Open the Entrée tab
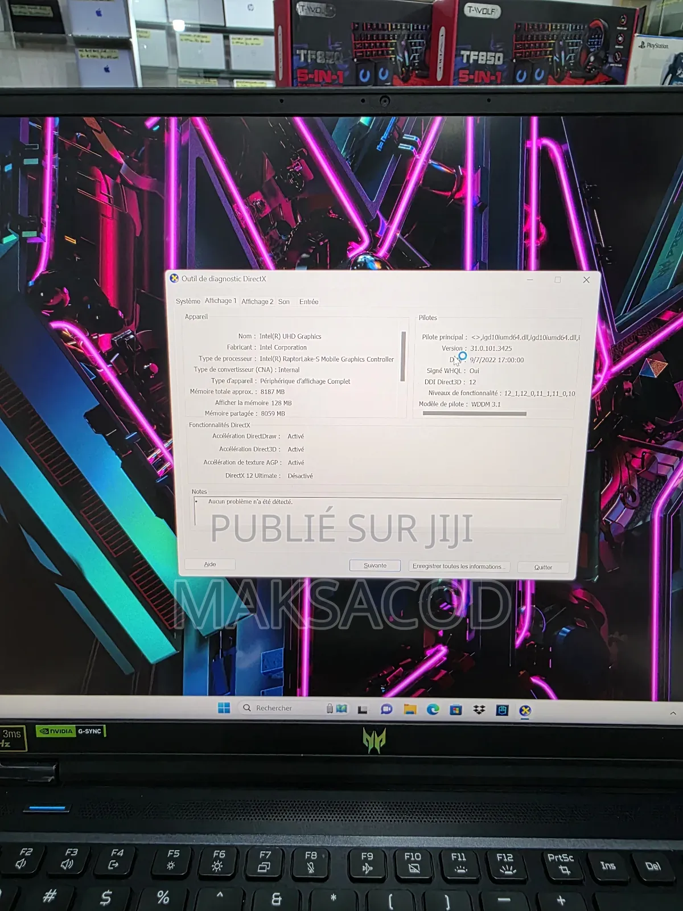This screenshot has width=683, height=911. pyautogui.click(x=308, y=302)
